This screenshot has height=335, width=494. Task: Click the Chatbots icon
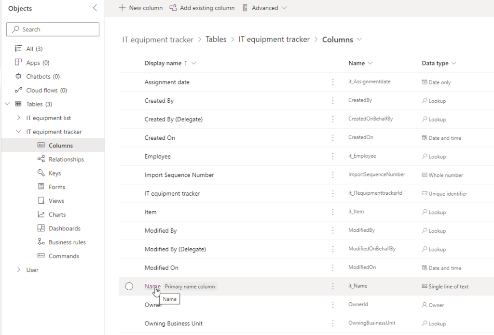coord(18,76)
